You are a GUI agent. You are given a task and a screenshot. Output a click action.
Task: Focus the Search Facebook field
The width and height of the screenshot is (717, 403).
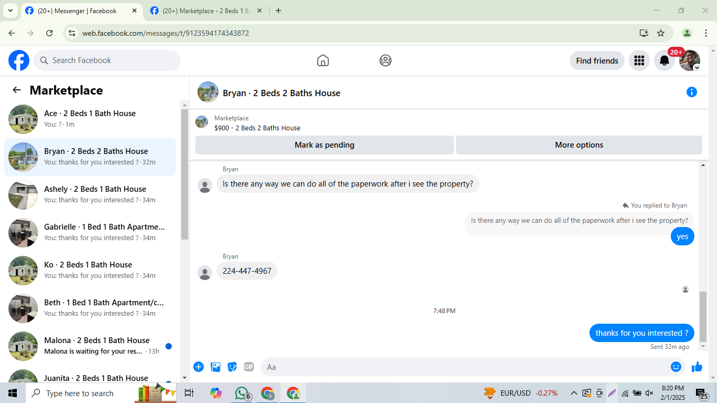click(107, 60)
